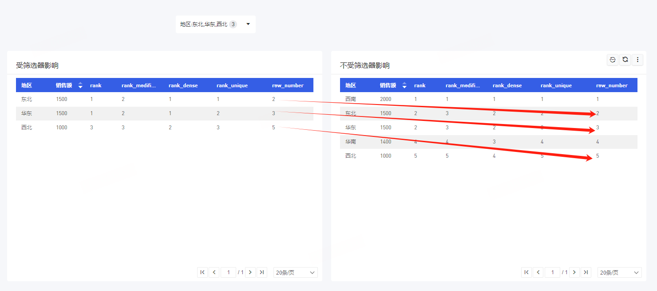Open the three-dot more menu

tap(637, 60)
